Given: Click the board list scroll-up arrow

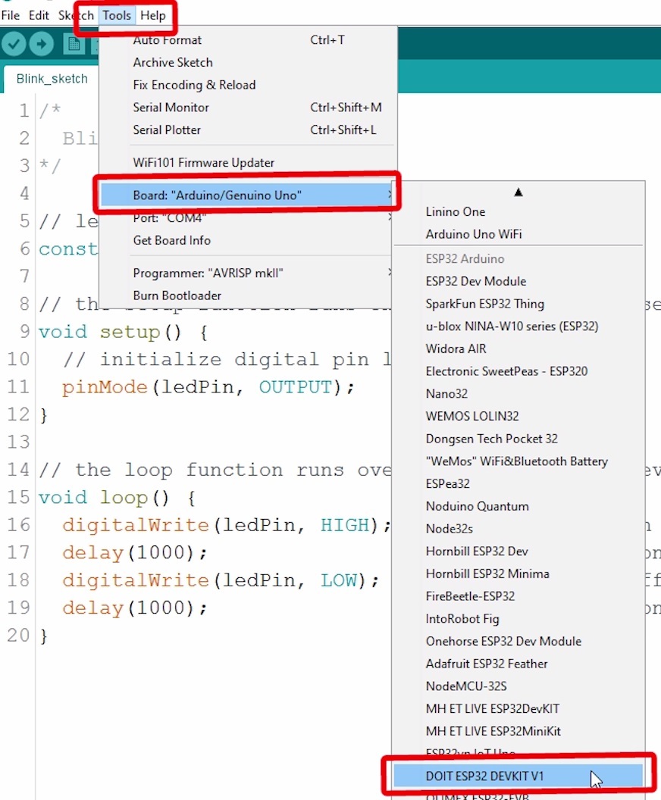Looking at the screenshot, I should pos(518,192).
